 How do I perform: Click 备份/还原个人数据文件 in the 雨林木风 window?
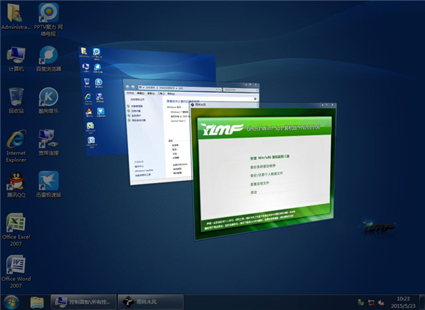point(266,175)
